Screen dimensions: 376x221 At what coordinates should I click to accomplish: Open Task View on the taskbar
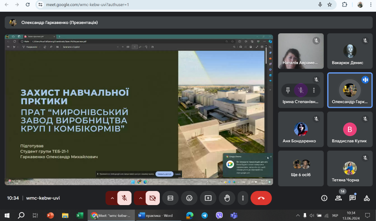[x=35, y=215]
